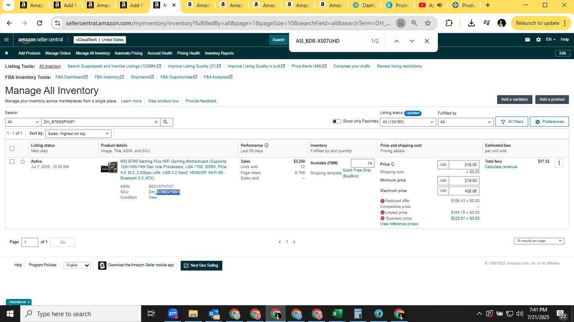Open Listing status All (134160) dropdown
Screen dimensions: 574x322
pos(408,122)
